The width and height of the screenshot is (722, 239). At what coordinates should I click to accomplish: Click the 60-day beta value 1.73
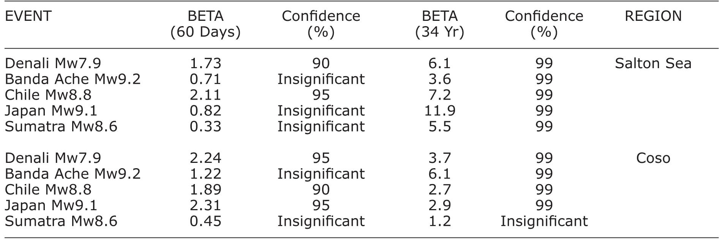[x=205, y=63]
